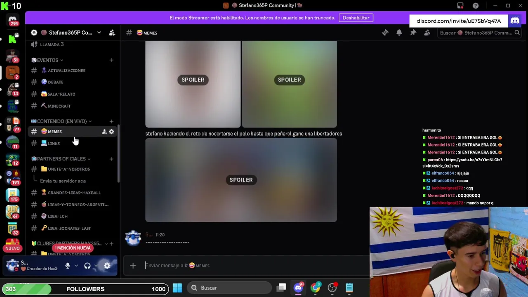
Task: Open the inbox icon in title bar
Action: [x=460, y=5]
